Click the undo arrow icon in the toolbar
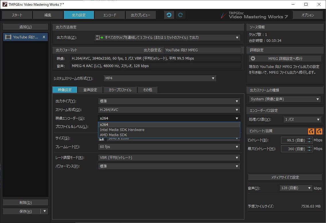This screenshot has width=326, height=223. tap(169, 15)
